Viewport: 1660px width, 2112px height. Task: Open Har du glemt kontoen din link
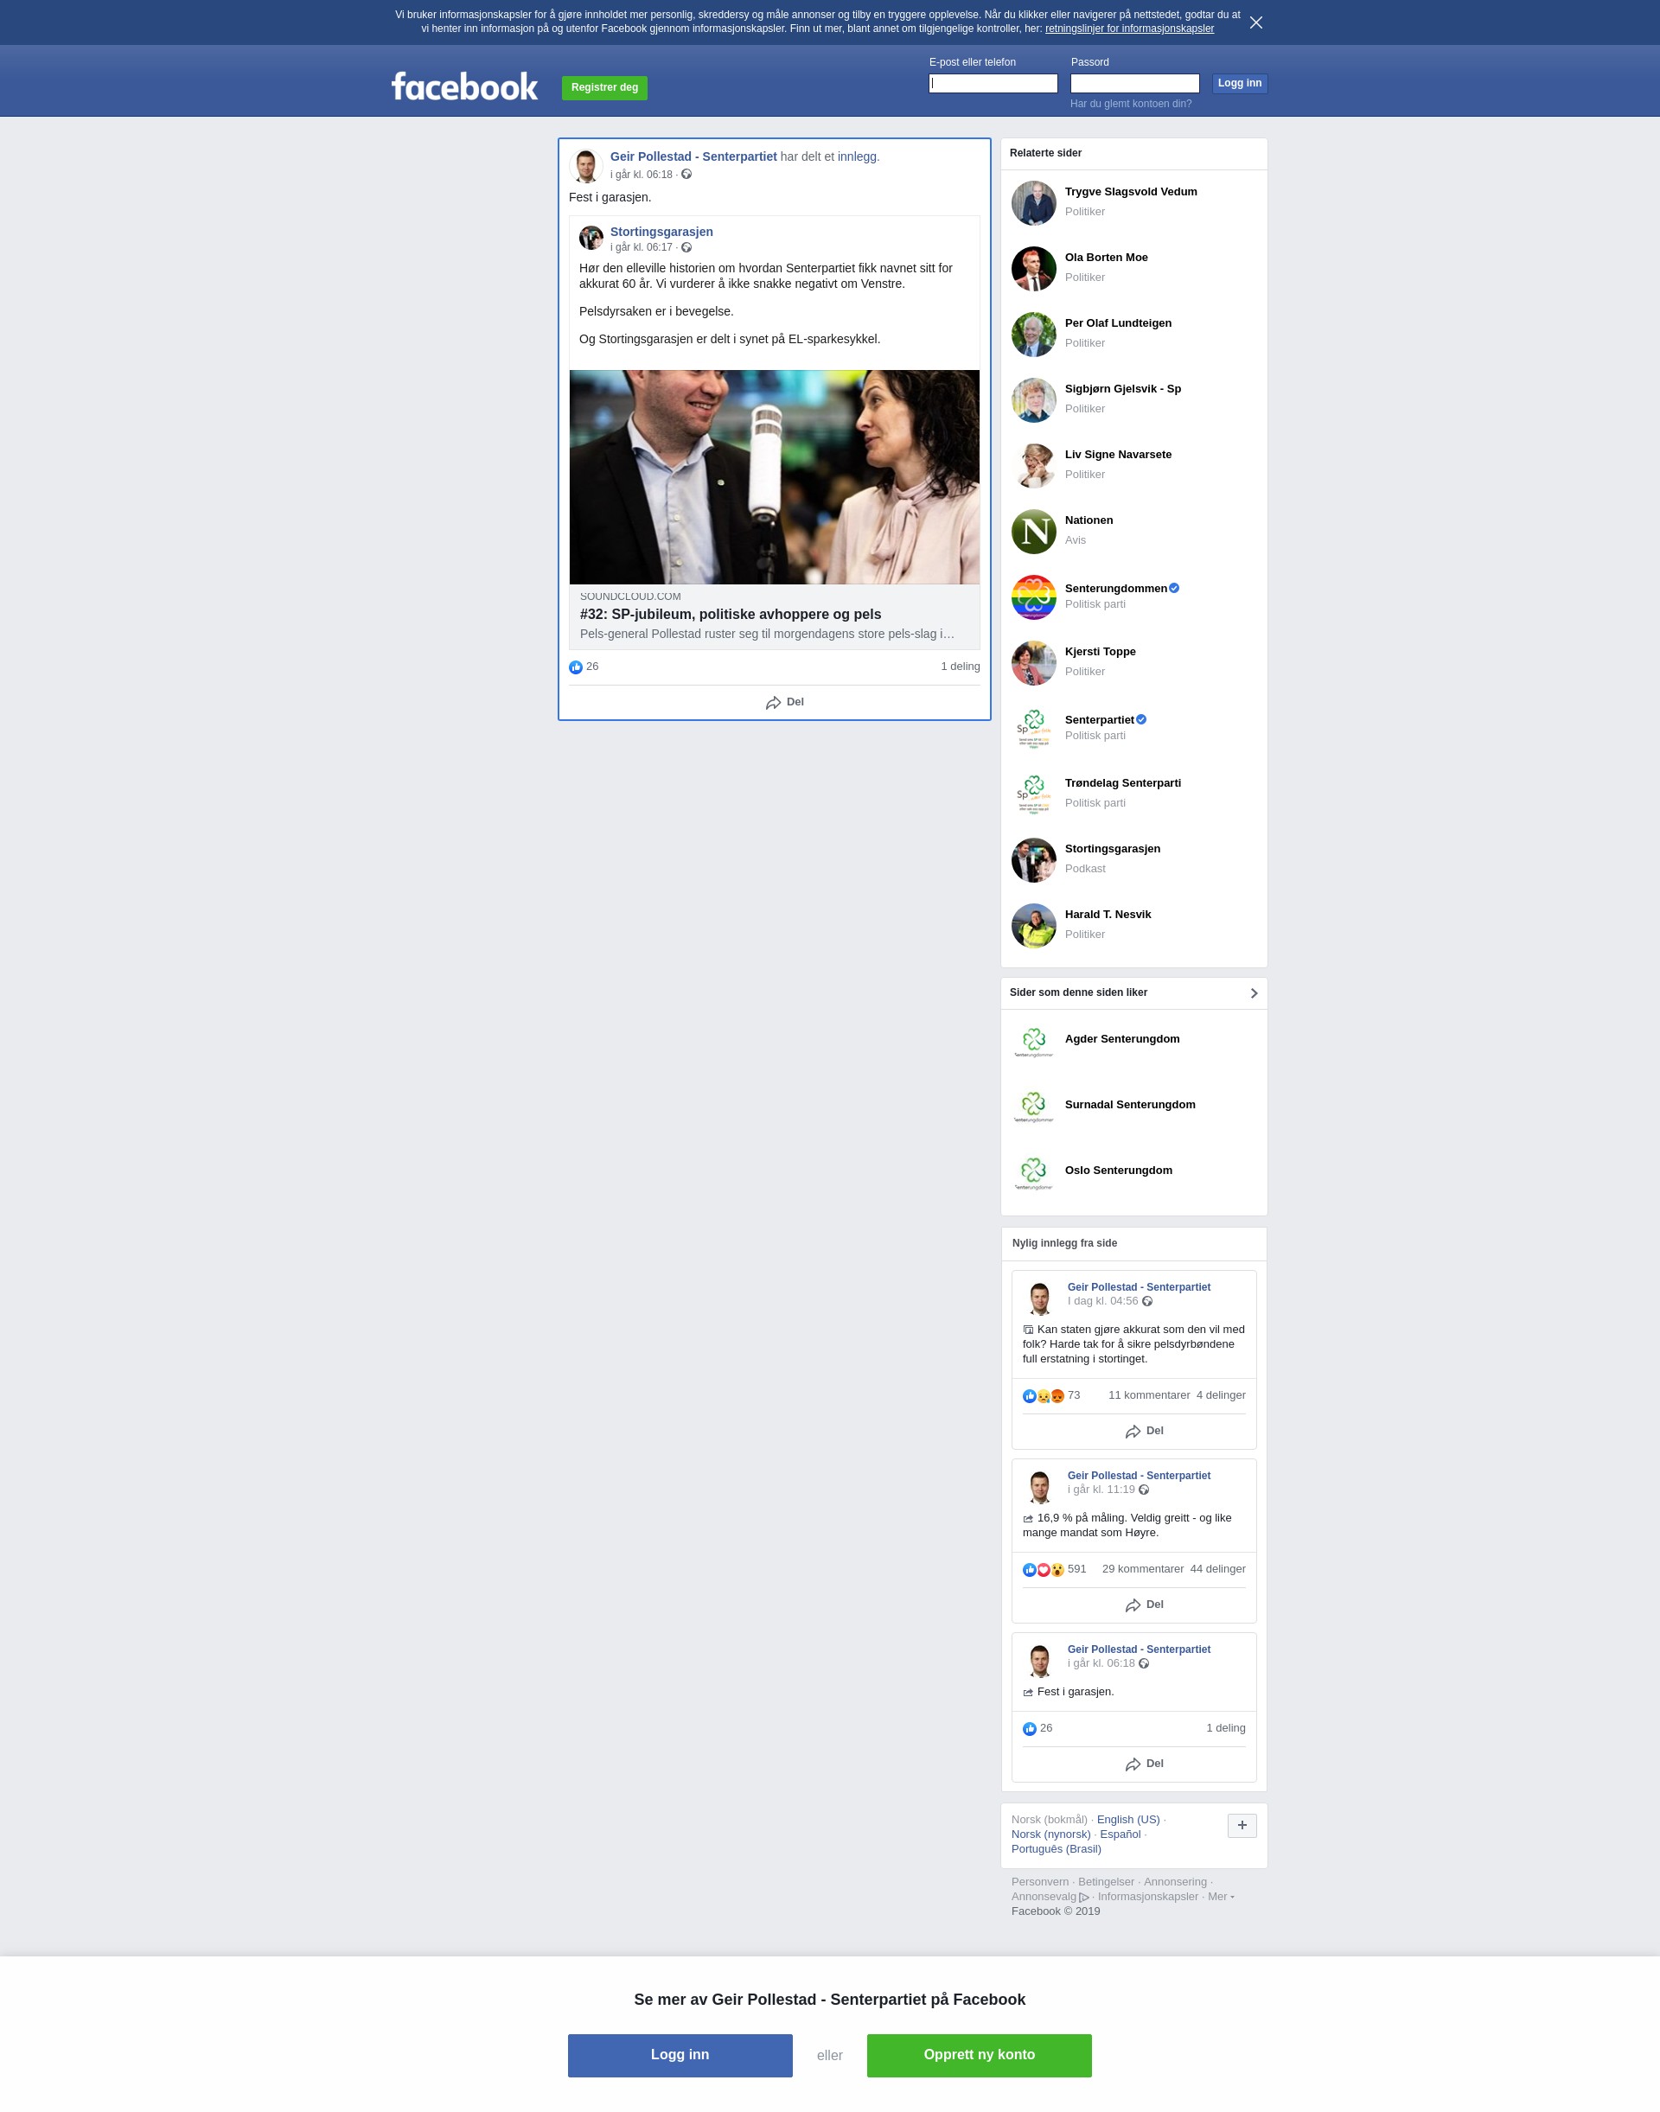pyautogui.click(x=1130, y=104)
